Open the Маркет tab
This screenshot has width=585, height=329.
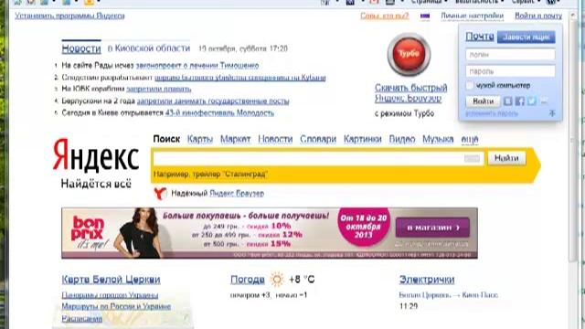[x=236, y=139]
